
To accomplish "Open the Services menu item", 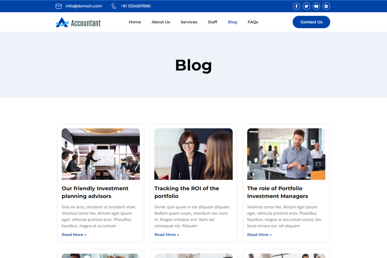I will tap(189, 22).
